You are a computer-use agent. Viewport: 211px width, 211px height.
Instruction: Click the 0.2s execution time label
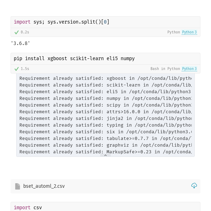tap(25, 32)
